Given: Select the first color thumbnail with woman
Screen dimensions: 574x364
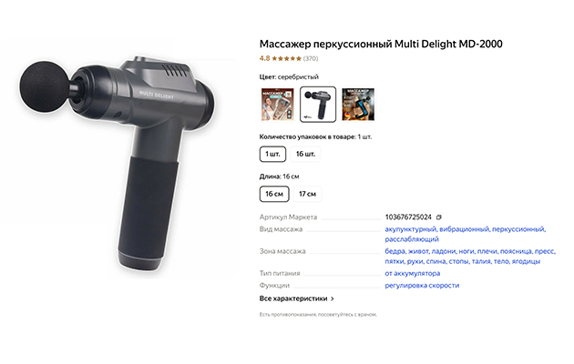Looking at the screenshot, I should [x=278, y=104].
